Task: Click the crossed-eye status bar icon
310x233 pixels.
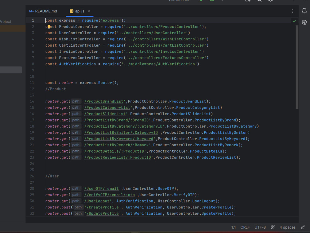Action: [272, 227]
